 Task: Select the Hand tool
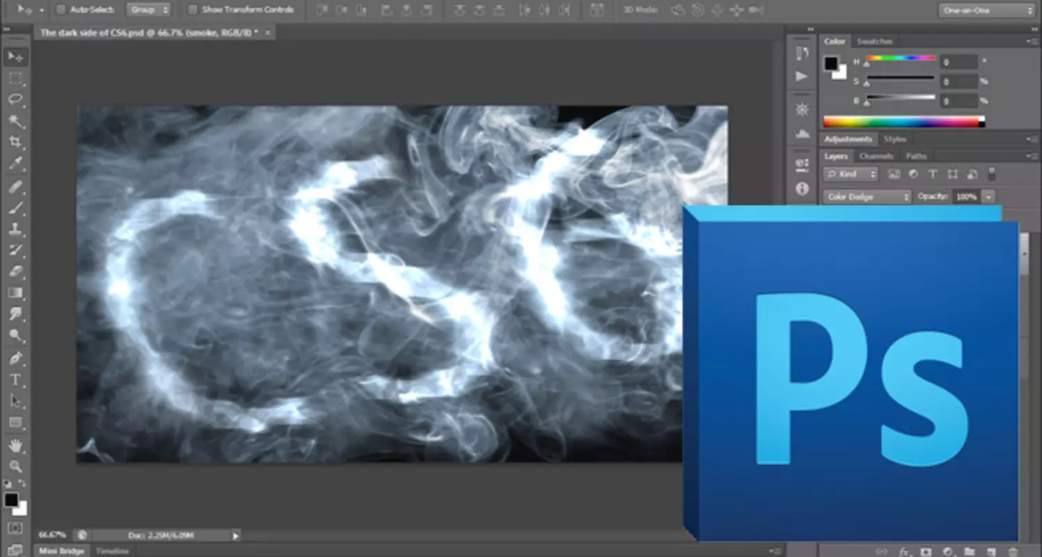[x=16, y=445]
